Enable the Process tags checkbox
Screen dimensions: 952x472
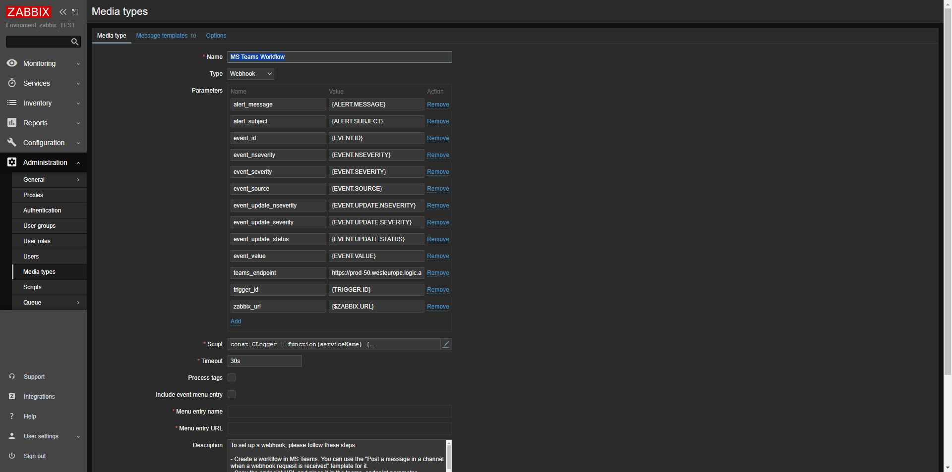232,378
